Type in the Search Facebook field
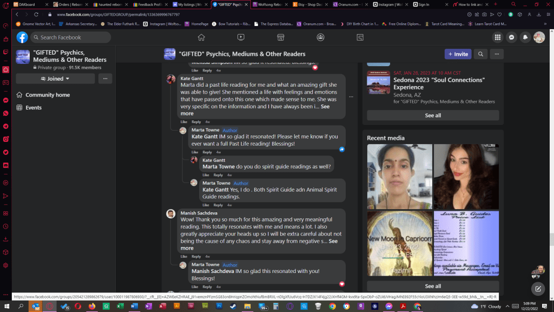Viewport: 554px width, 312px height. click(70, 37)
